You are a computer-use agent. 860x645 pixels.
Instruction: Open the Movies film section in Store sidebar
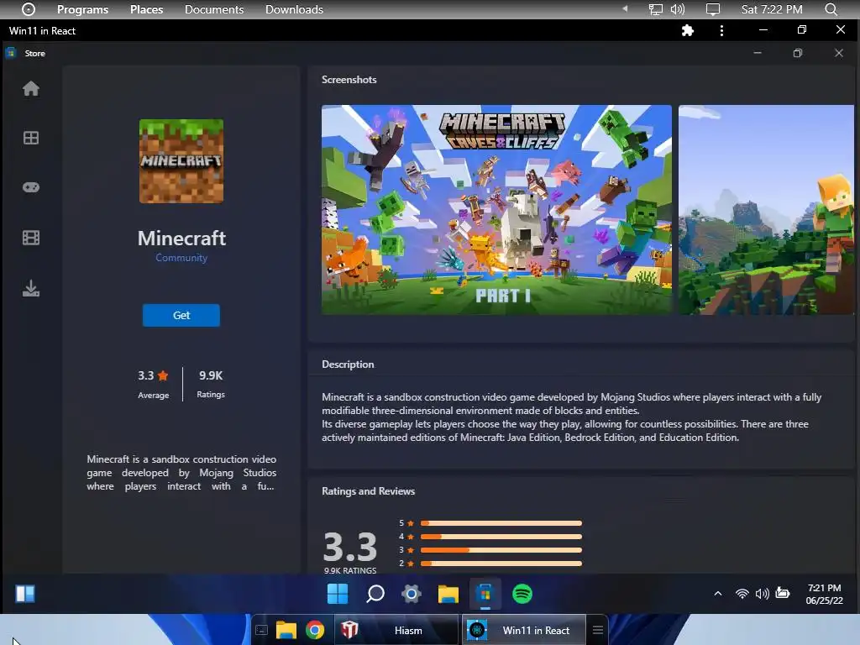tap(31, 238)
